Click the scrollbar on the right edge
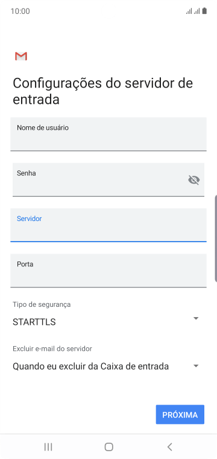The image size is (217, 459). tap(216, 238)
